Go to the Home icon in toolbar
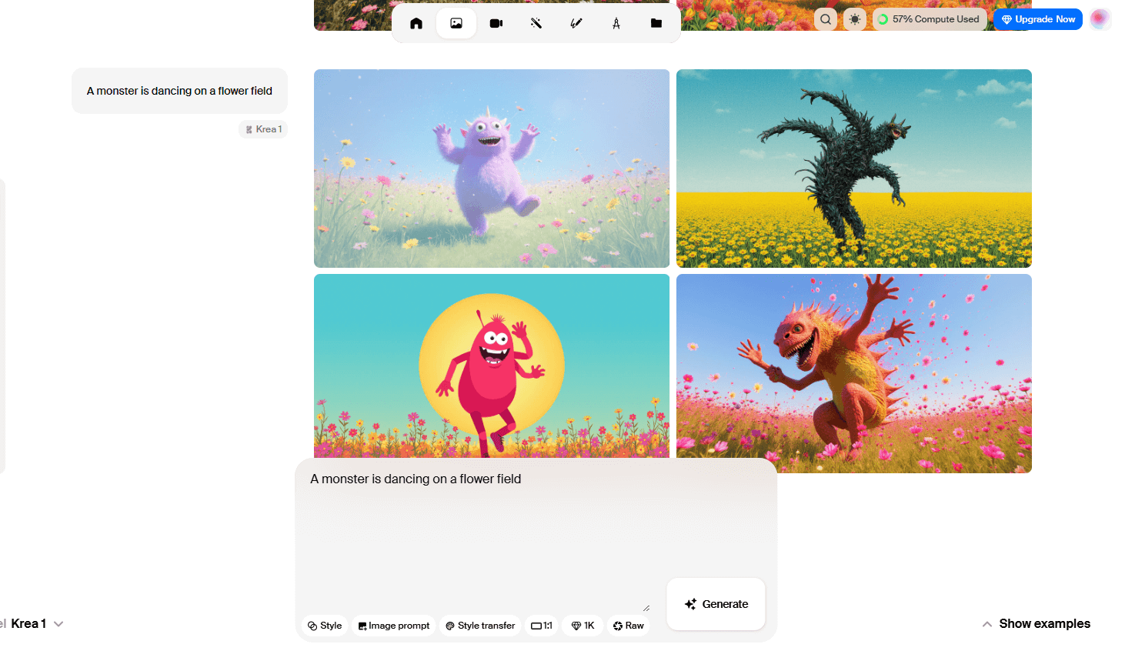 416,23
